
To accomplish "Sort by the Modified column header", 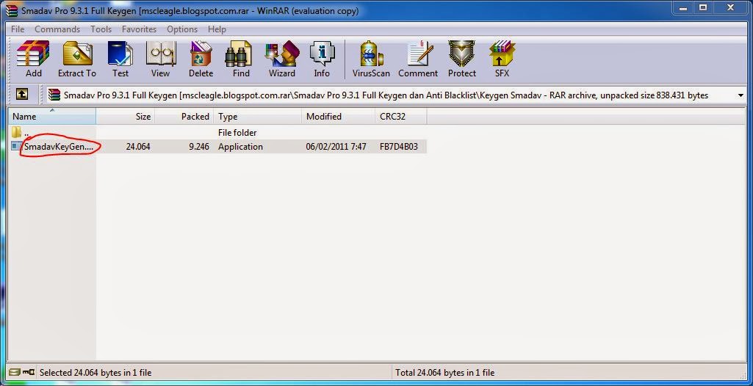I will (x=338, y=117).
